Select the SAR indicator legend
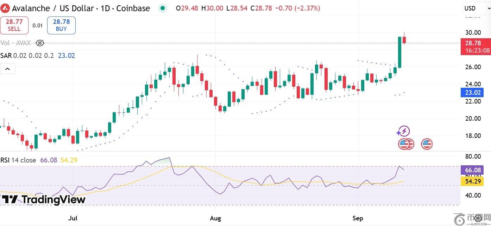 point(5,55)
